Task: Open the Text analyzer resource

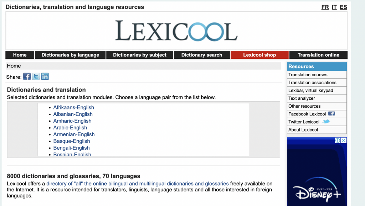Action: (x=302, y=98)
